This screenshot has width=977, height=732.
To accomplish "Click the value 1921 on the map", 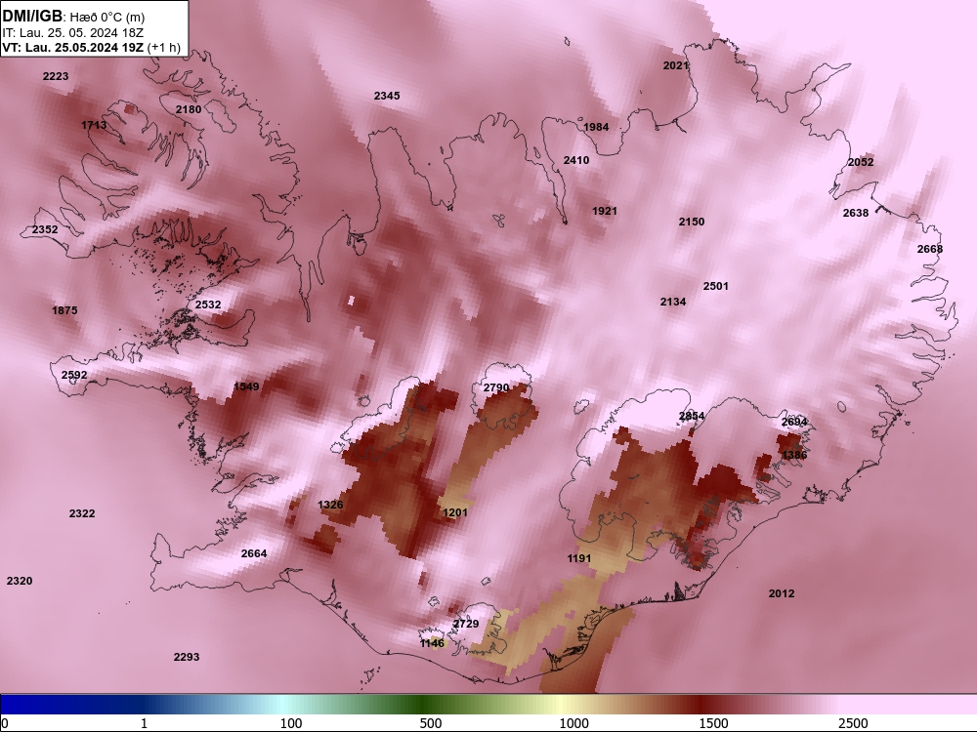I will pos(605,211).
